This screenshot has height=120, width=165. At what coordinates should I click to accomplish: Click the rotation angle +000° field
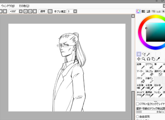click(x=14, y=11)
